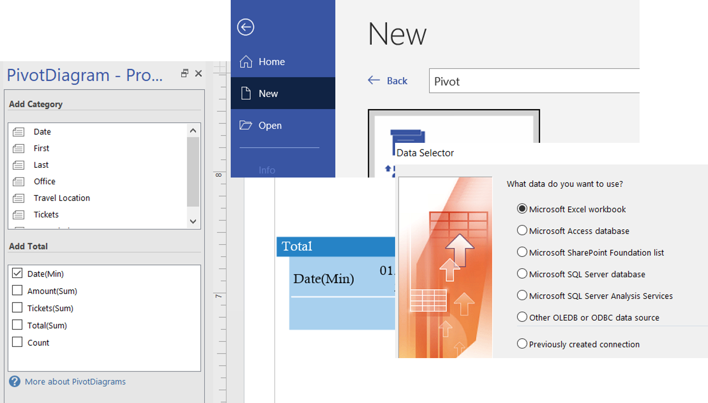Check the Count total checkbox
Viewport: 708px width, 403px height.
tap(17, 342)
